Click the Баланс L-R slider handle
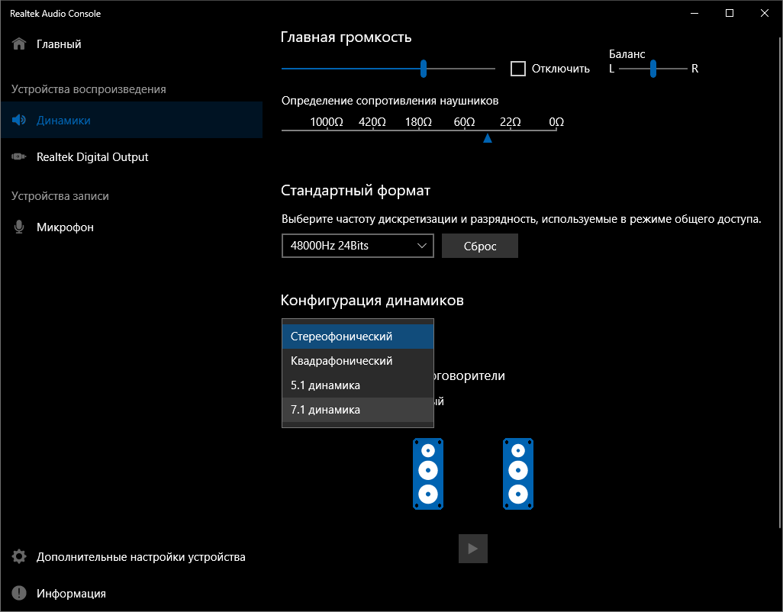Screen dimensions: 783x612 coord(653,69)
